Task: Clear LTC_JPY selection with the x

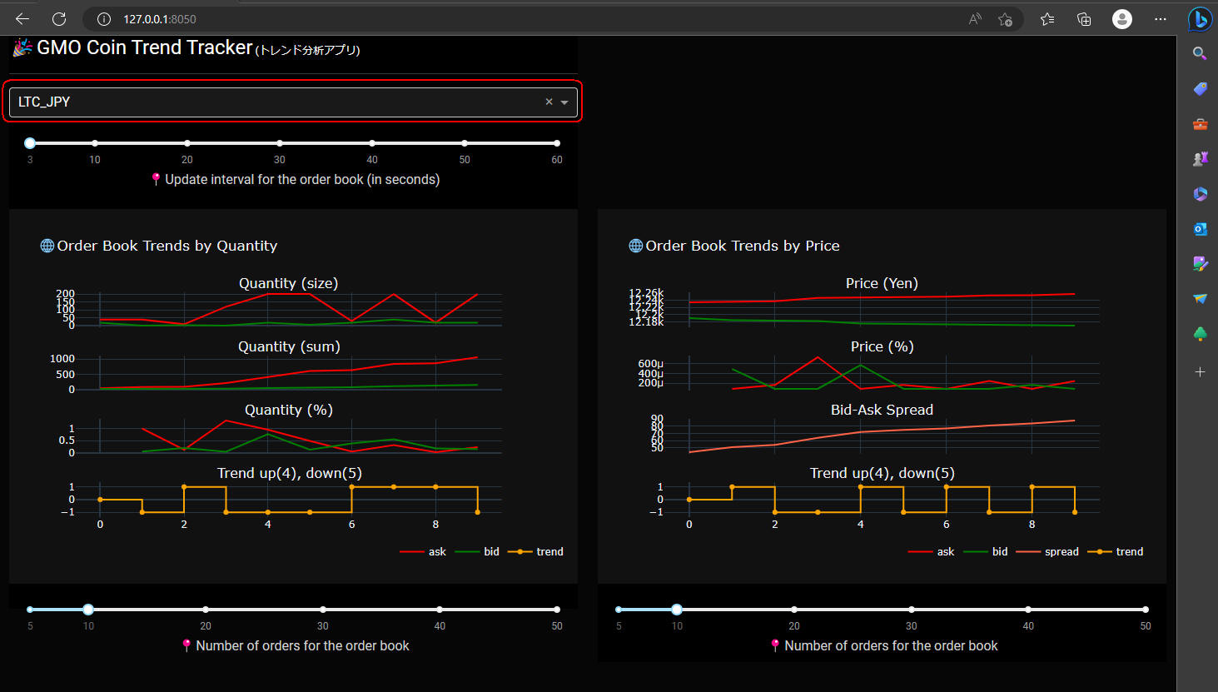Action: tap(549, 102)
